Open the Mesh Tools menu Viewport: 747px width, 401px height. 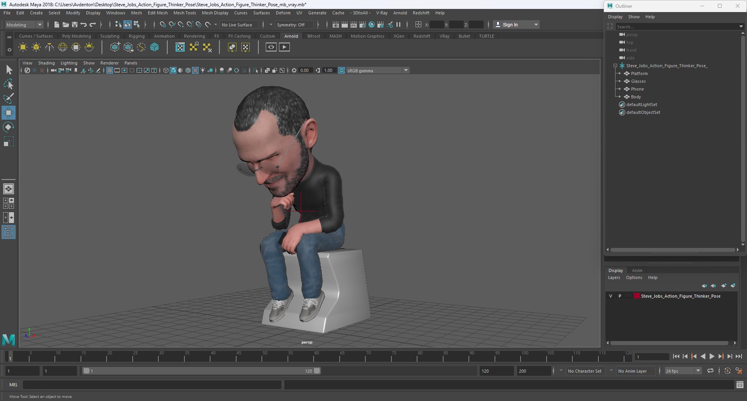[184, 13]
